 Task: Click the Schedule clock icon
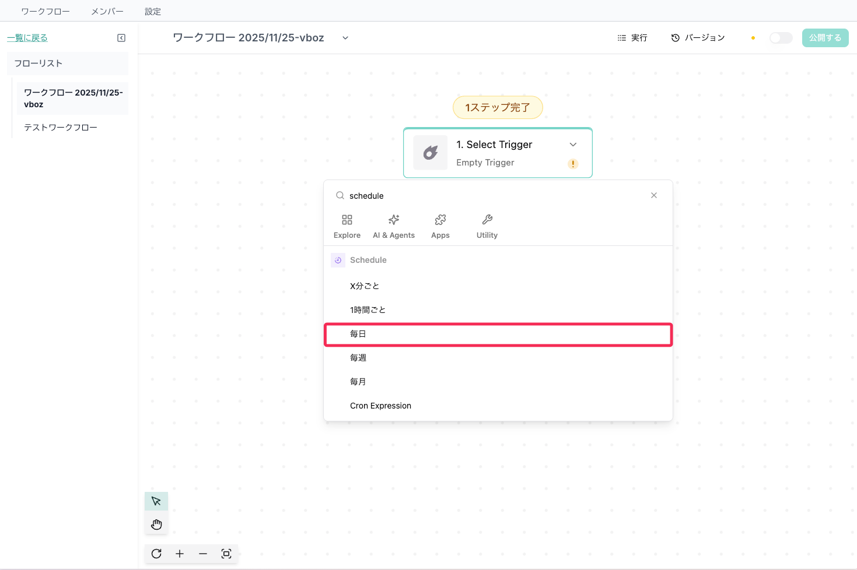(x=338, y=260)
